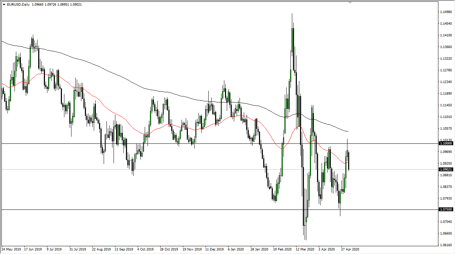Click the 1.11010 price axis label

[x=447, y=117]
